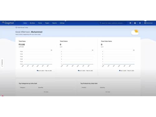The height and width of the screenshot is (117, 156).
Task: Toggle second legend series in Total Orders chart
Action: click(x=89, y=71)
